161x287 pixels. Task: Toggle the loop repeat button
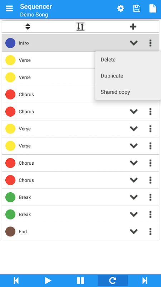pyautogui.click(x=113, y=281)
